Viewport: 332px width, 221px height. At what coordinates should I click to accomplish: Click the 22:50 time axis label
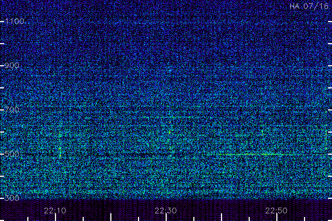point(276,211)
